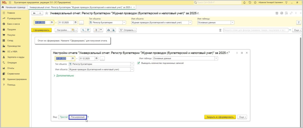Click the print preview icon
This screenshot has width=303, height=128.
coord(113,30)
